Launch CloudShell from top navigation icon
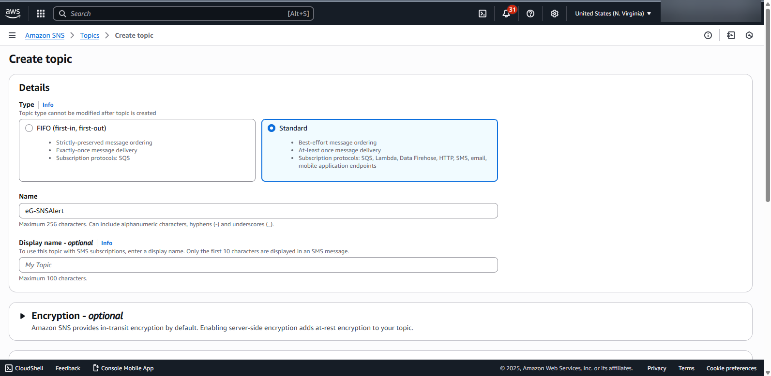 point(483,14)
